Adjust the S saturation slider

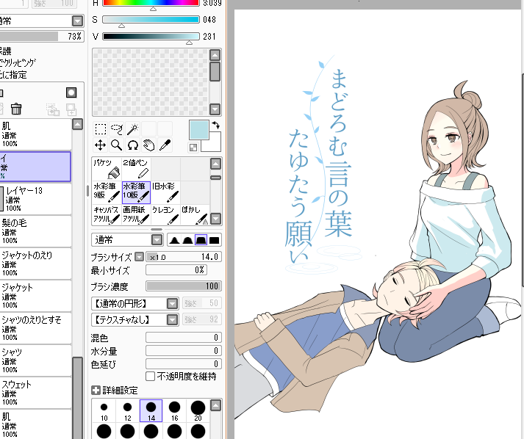pyautogui.click(x=151, y=19)
